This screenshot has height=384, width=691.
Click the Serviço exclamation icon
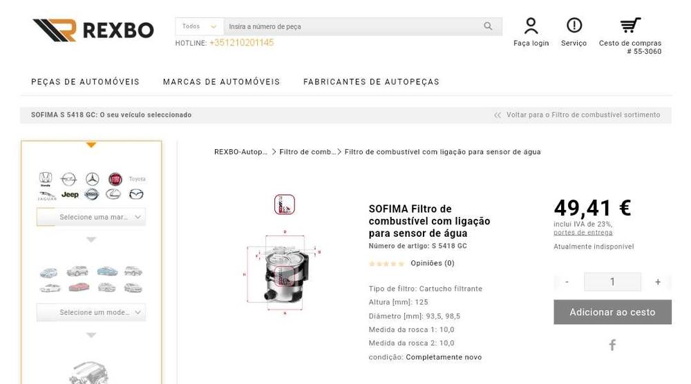click(574, 25)
